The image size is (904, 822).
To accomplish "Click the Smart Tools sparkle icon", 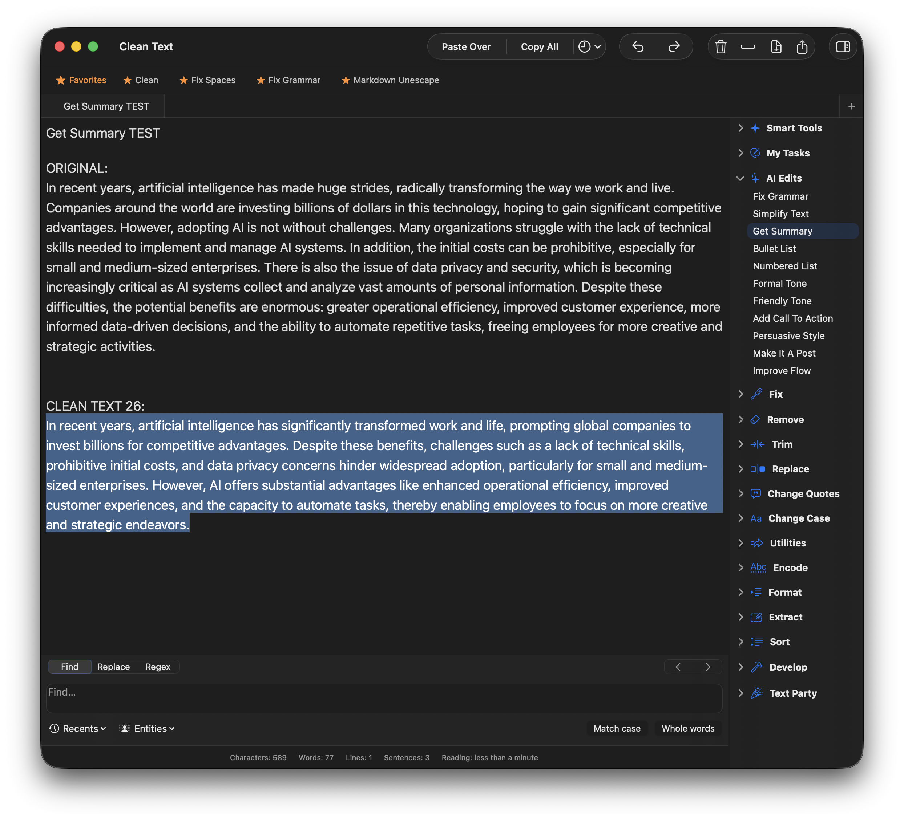I will 756,128.
